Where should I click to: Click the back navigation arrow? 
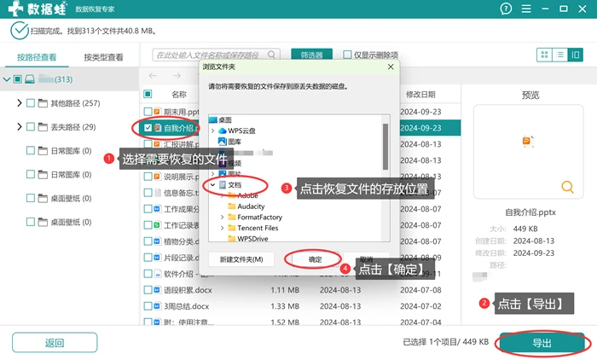153,75
